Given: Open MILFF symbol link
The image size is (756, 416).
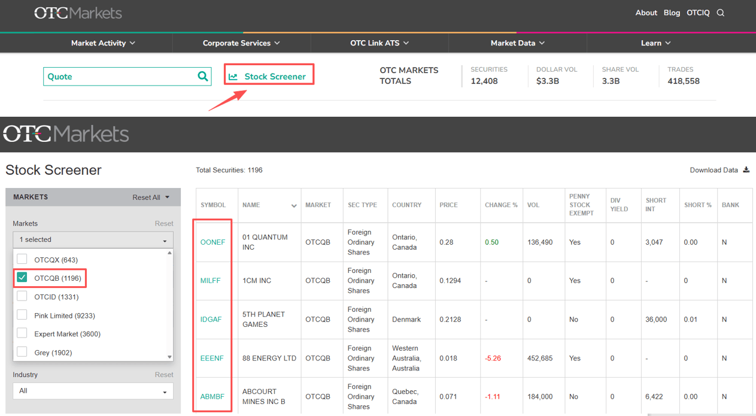Looking at the screenshot, I should pyautogui.click(x=211, y=281).
